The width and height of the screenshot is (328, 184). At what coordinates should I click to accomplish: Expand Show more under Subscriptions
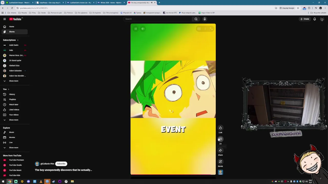coord(14,81)
